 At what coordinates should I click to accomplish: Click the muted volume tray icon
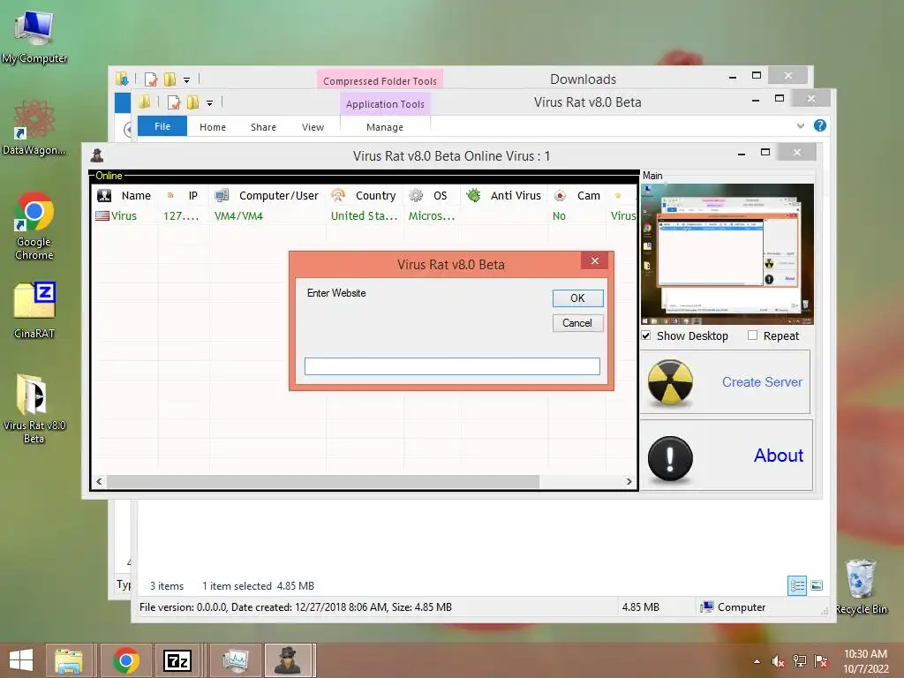(779, 661)
